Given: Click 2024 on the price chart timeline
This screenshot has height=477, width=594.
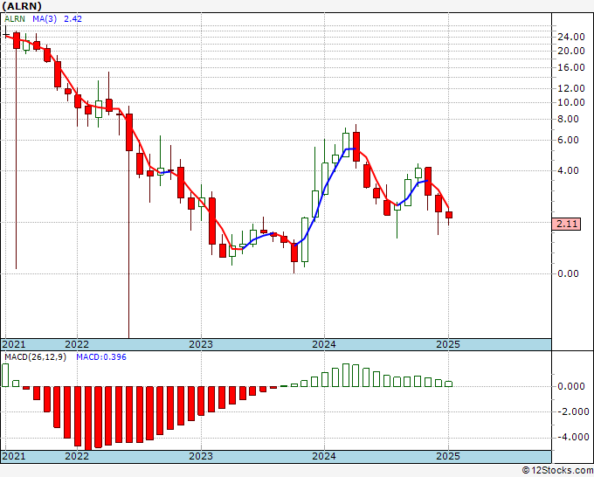Looking at the screenshot, I should coord(324,344).
